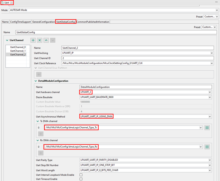The image size is (220, 181).
Task: Open Uart Asynchronous Method dropdown
Action: coord(210,116)
